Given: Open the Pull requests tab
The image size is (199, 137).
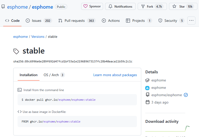Looking at the screenshot, I should pyautogui.click(x=76, y=21).
